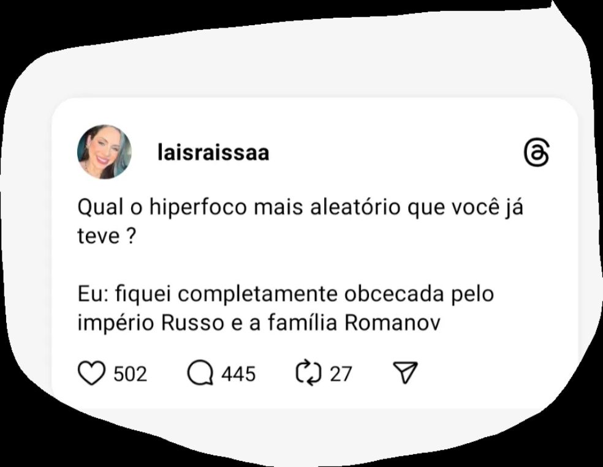Select the 'império Russo e a família Romanov' line
The height and width of the screenshot is (467, 603).
coord(259,323)
